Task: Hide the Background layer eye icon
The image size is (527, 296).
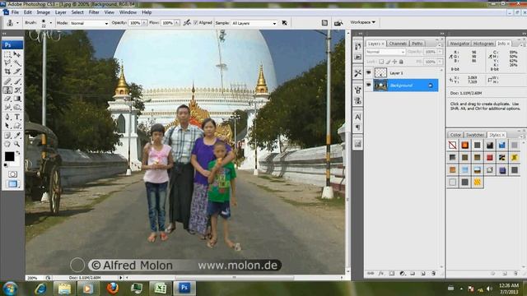Action: coord(369,86)
